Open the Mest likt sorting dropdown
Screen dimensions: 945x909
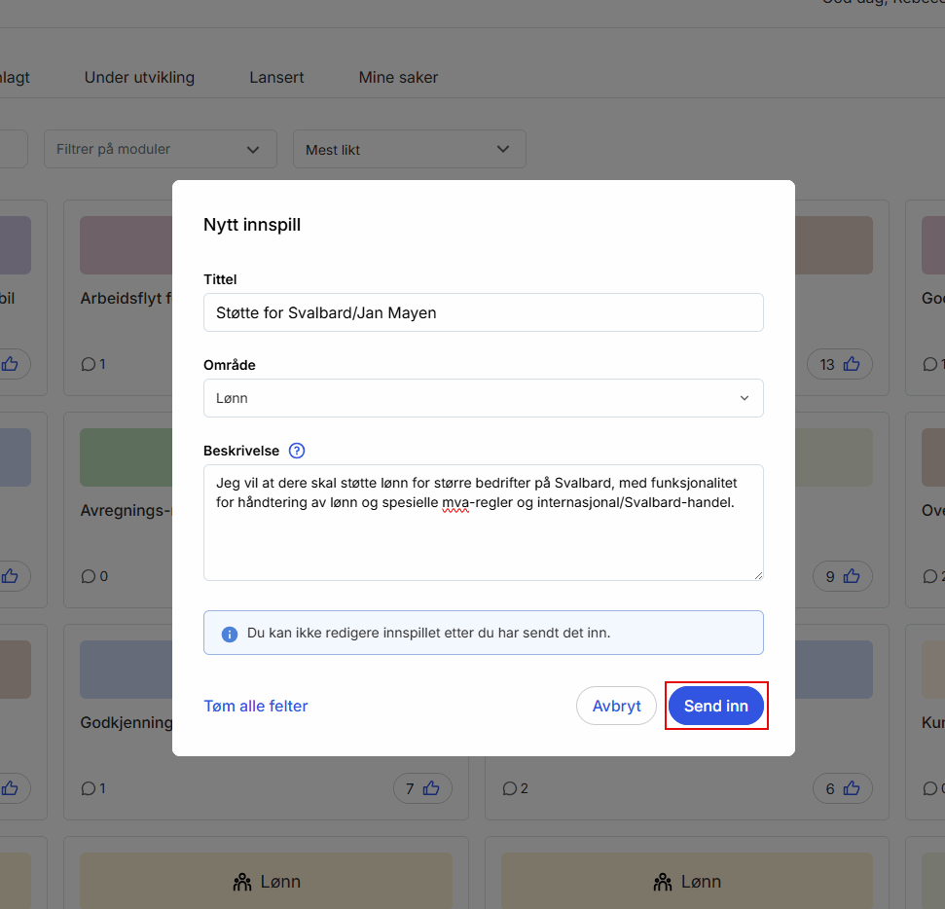(x=409, y=149)
